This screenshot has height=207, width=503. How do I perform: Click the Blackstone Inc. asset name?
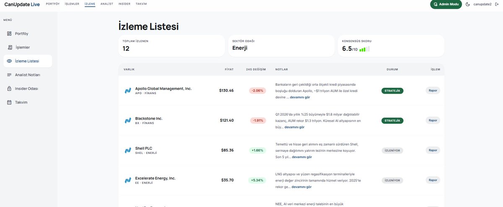[x=149, y=119]
